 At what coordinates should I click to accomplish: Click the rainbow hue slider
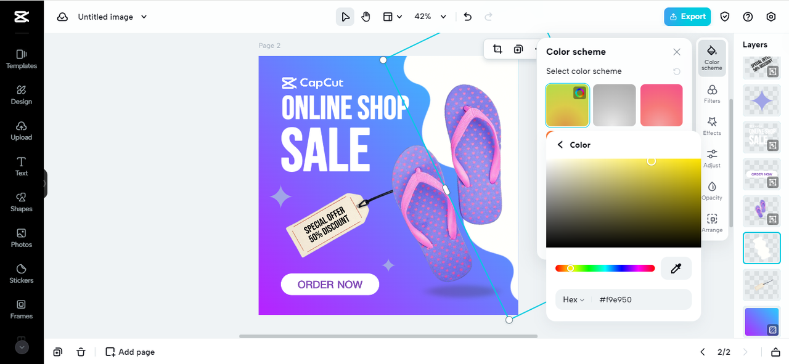click(605, 269)
